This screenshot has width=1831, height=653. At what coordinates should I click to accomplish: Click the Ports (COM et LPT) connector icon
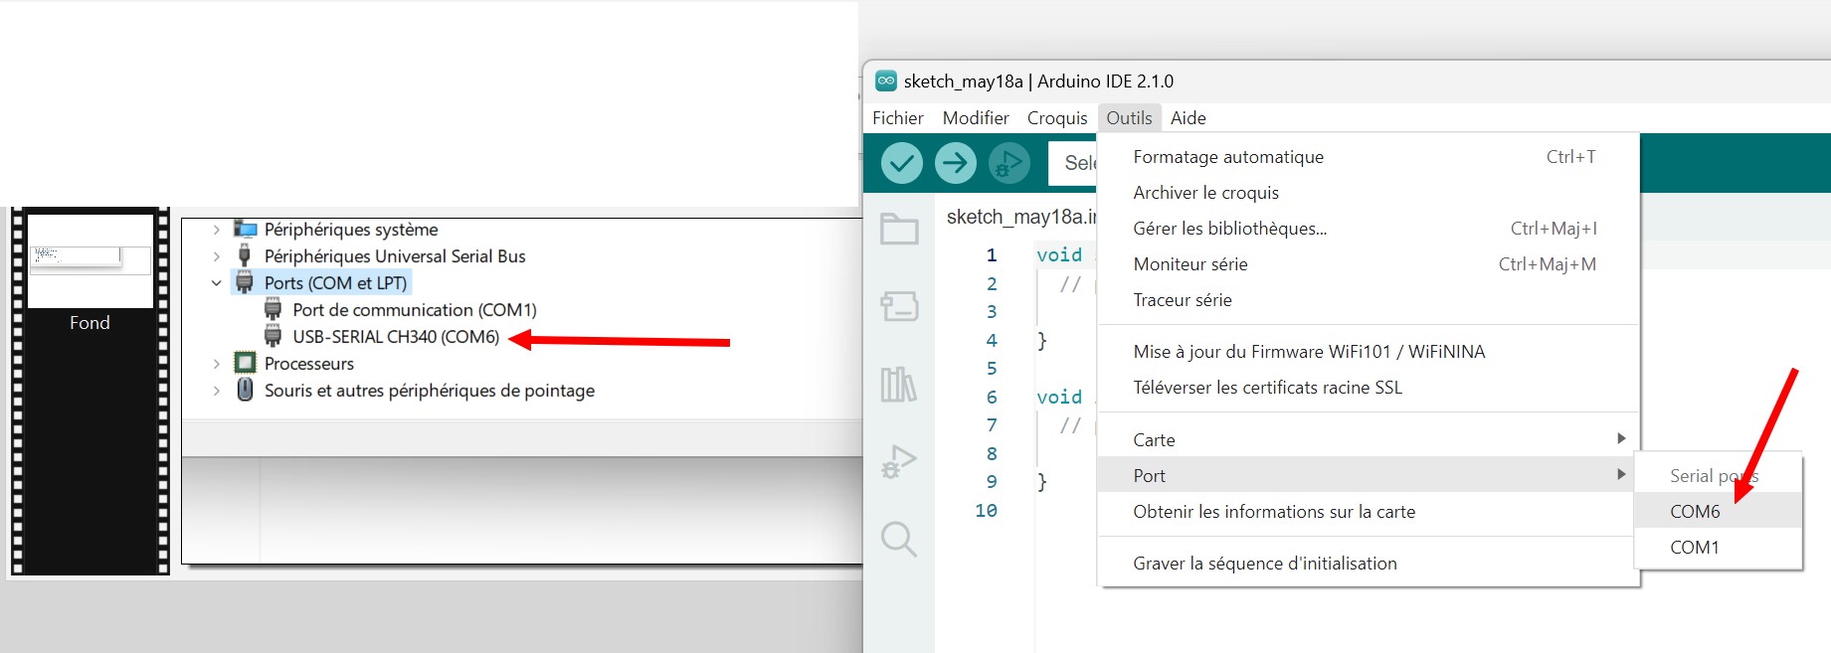click(245, 282)
